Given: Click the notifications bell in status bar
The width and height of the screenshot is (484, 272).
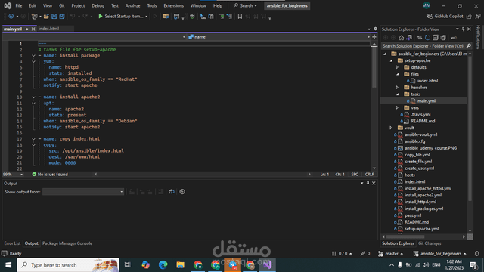Looking at the screenshot, I should [x=476, y=254].
